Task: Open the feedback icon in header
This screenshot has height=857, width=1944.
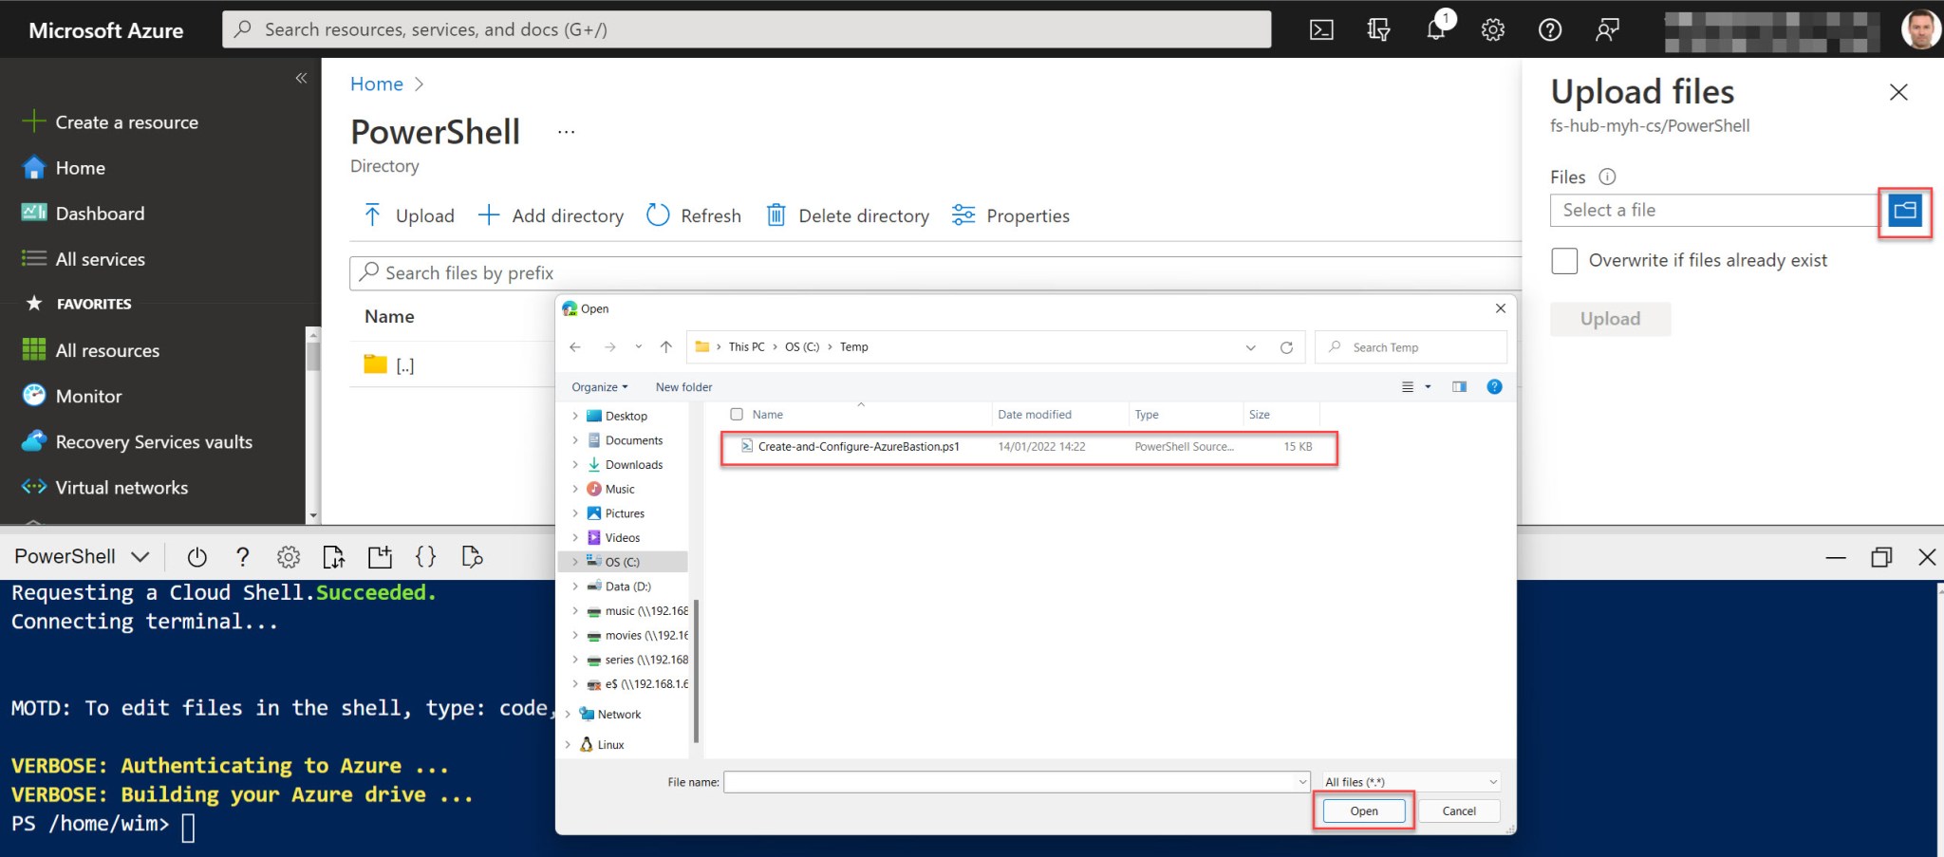Action: click(1607, 29)
